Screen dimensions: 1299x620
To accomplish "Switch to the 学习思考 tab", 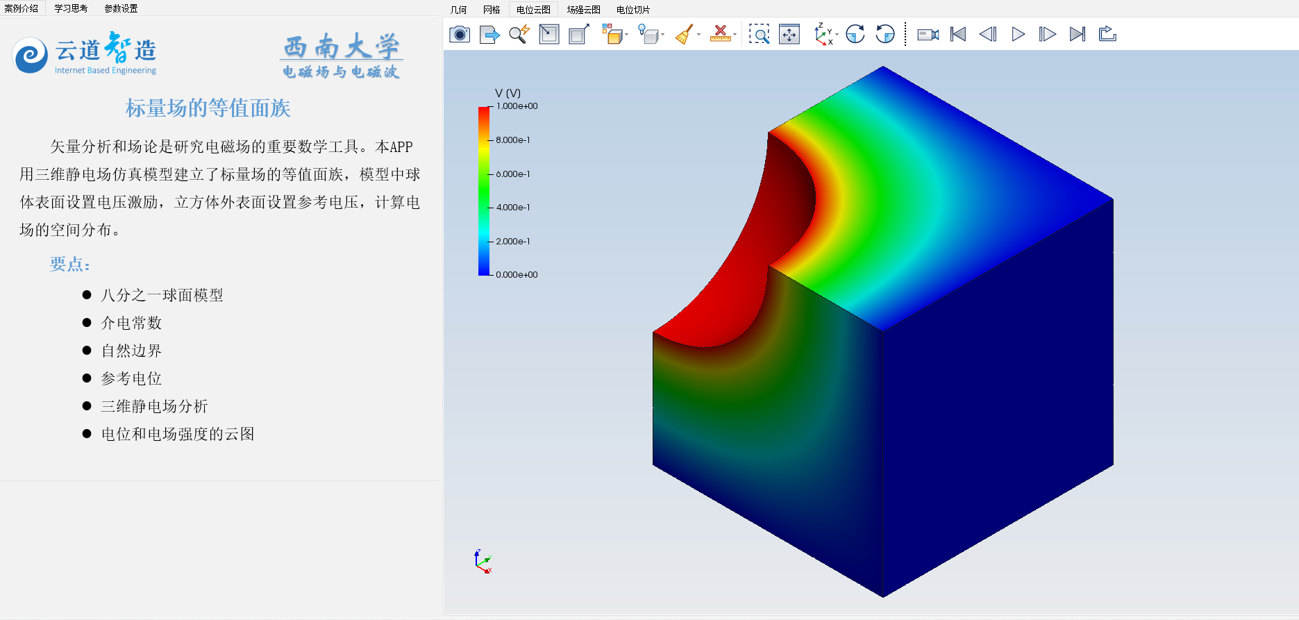I will point(71,8).
